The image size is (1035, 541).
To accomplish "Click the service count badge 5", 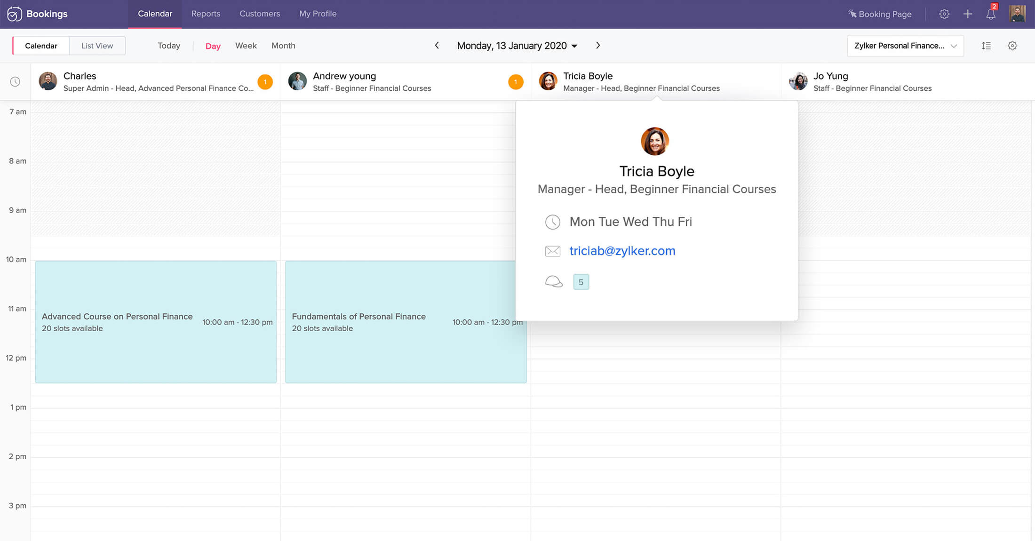I will (x=581, y=282).
